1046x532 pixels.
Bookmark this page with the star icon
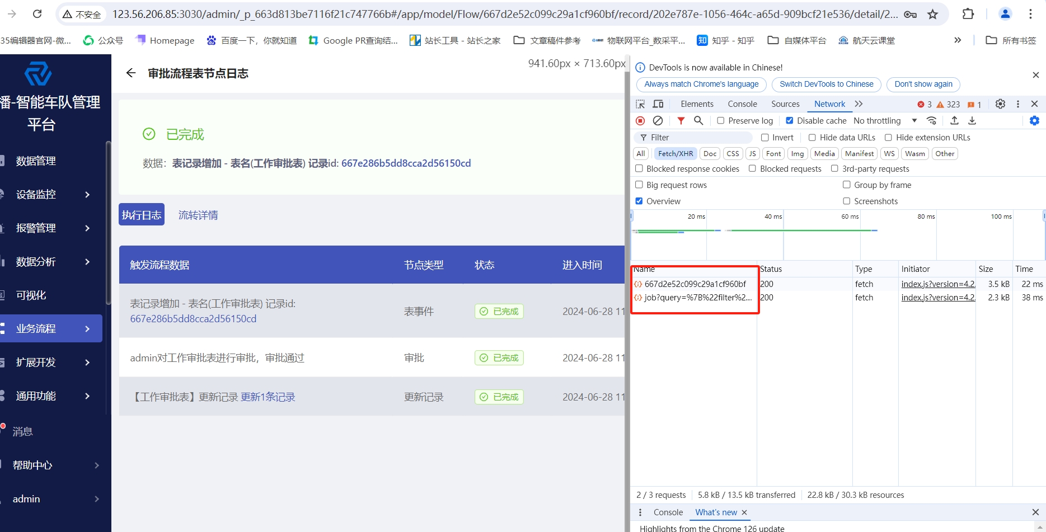(932, 14)
